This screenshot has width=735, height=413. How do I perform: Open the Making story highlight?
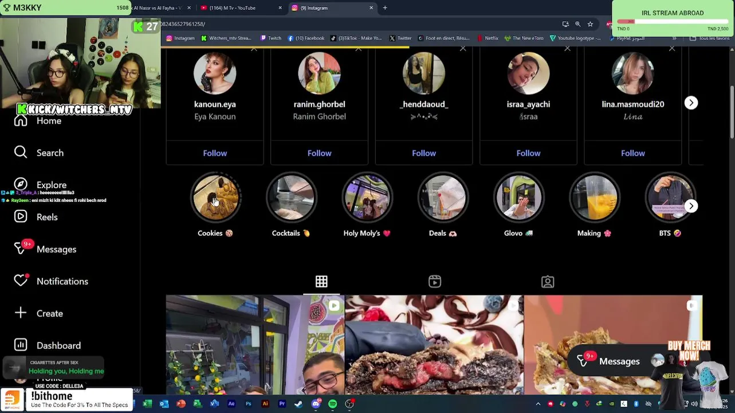point(594,197)
